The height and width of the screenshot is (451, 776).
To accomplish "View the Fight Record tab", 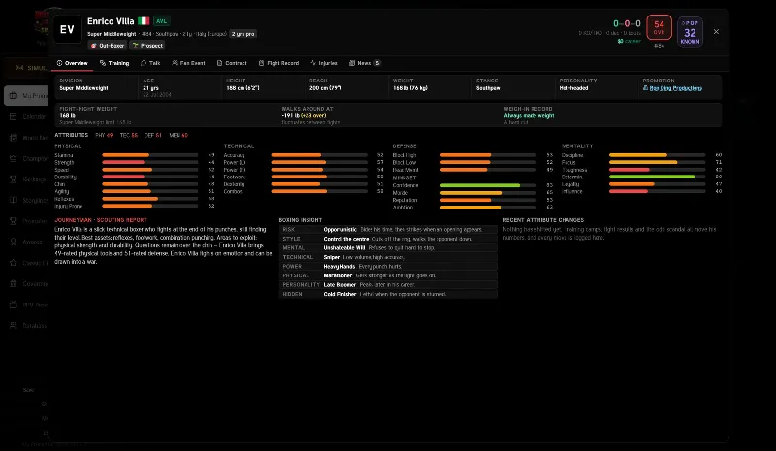I will tap(278, 63).
